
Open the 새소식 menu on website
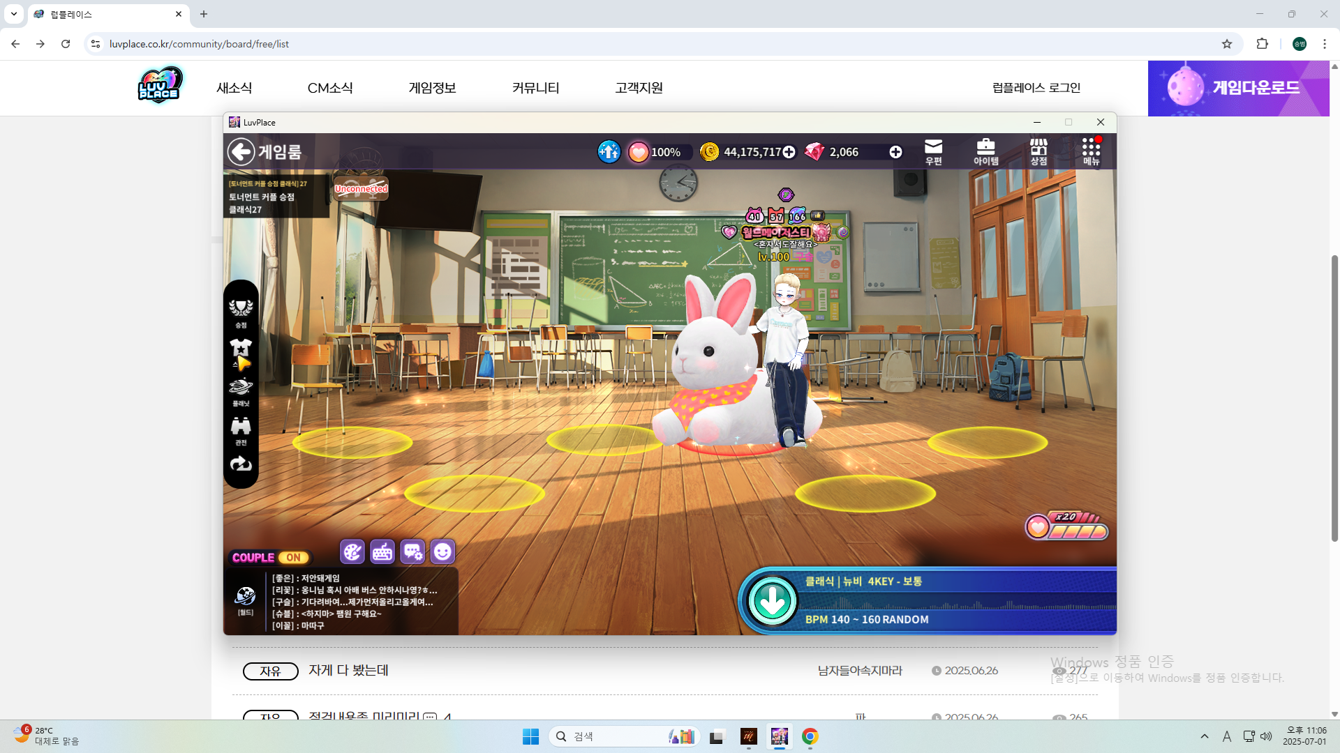coord(234,88)
